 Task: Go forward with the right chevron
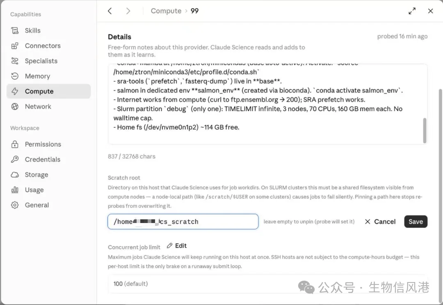coord(128,11)
